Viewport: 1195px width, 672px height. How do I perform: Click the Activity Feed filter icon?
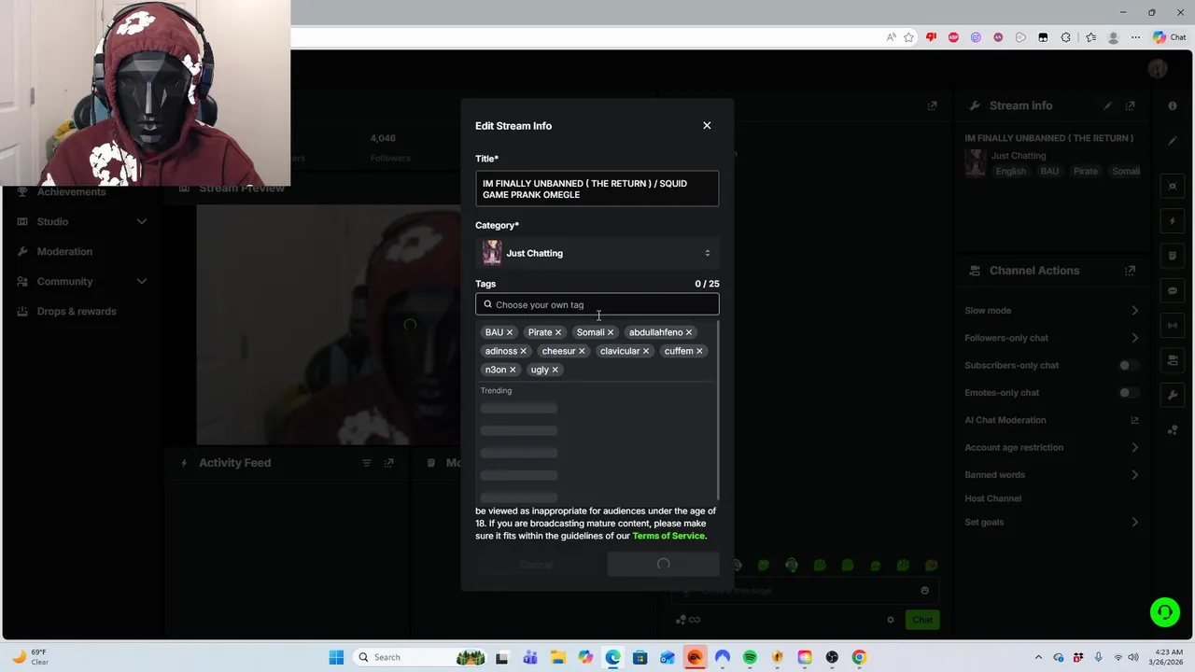tap(366, 463)
